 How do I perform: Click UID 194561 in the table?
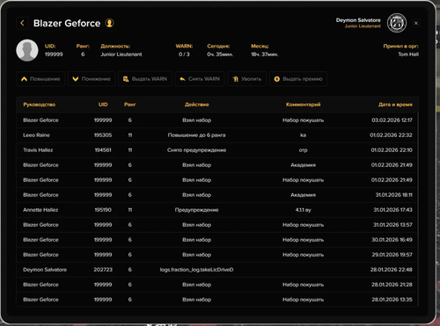point(103,150)
